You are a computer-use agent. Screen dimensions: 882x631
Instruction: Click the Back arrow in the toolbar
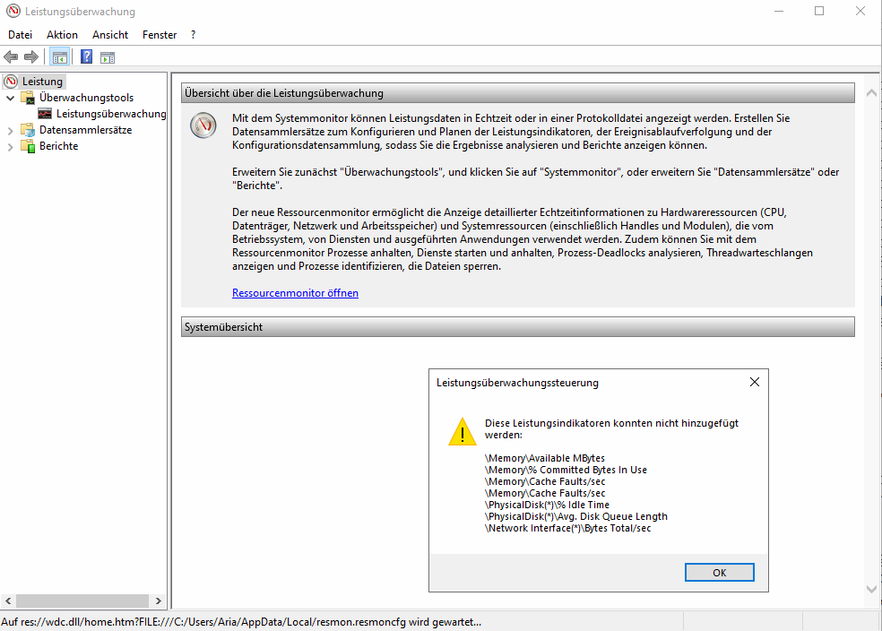pos(11,57)
